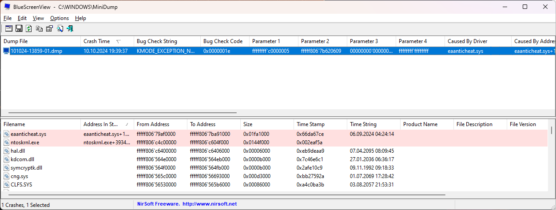Click the Parameter 2 column header
Screen dimensions: 556x210
323,41
